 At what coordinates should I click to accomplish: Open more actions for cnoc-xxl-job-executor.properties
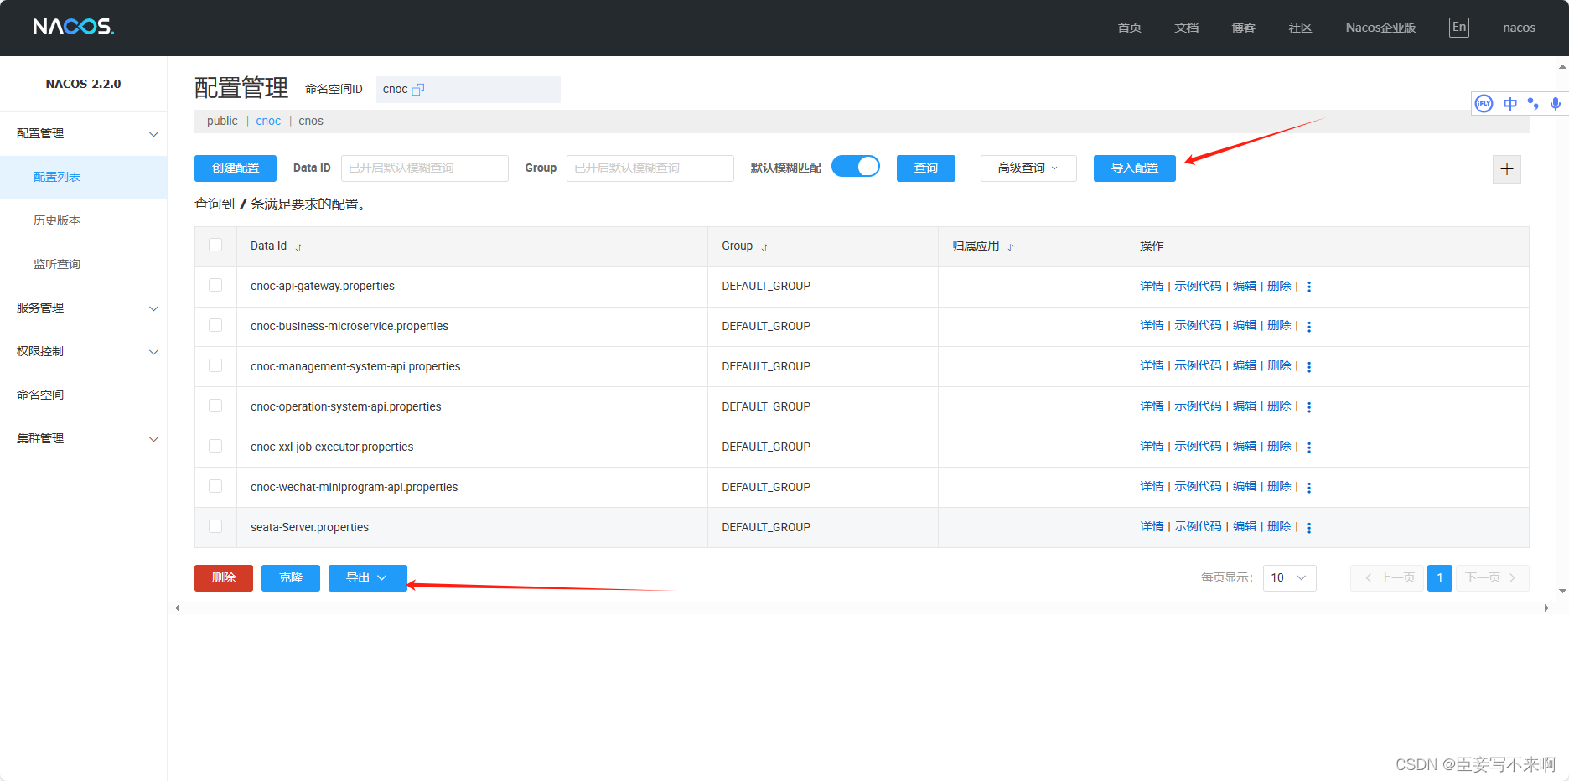coord(1309,447)
